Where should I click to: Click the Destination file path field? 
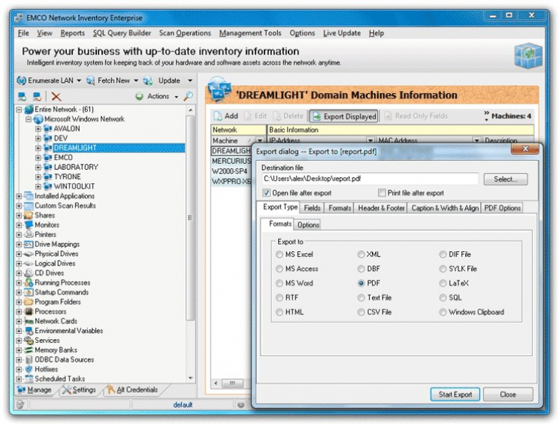(370, 179)
